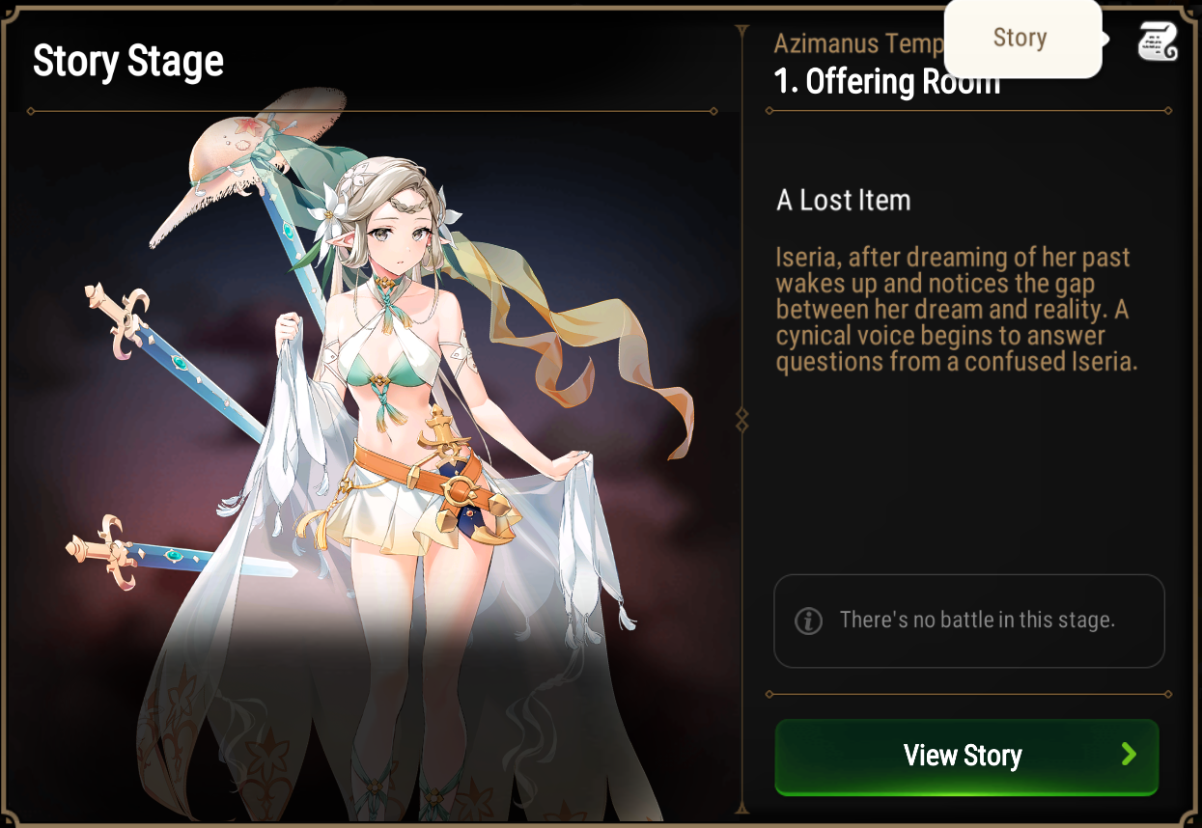Click the Story Stage heading

tap(128, 61)
